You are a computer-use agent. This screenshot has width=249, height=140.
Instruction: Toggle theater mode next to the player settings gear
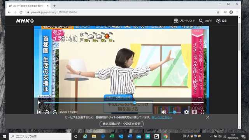click(x=195, y=112)
